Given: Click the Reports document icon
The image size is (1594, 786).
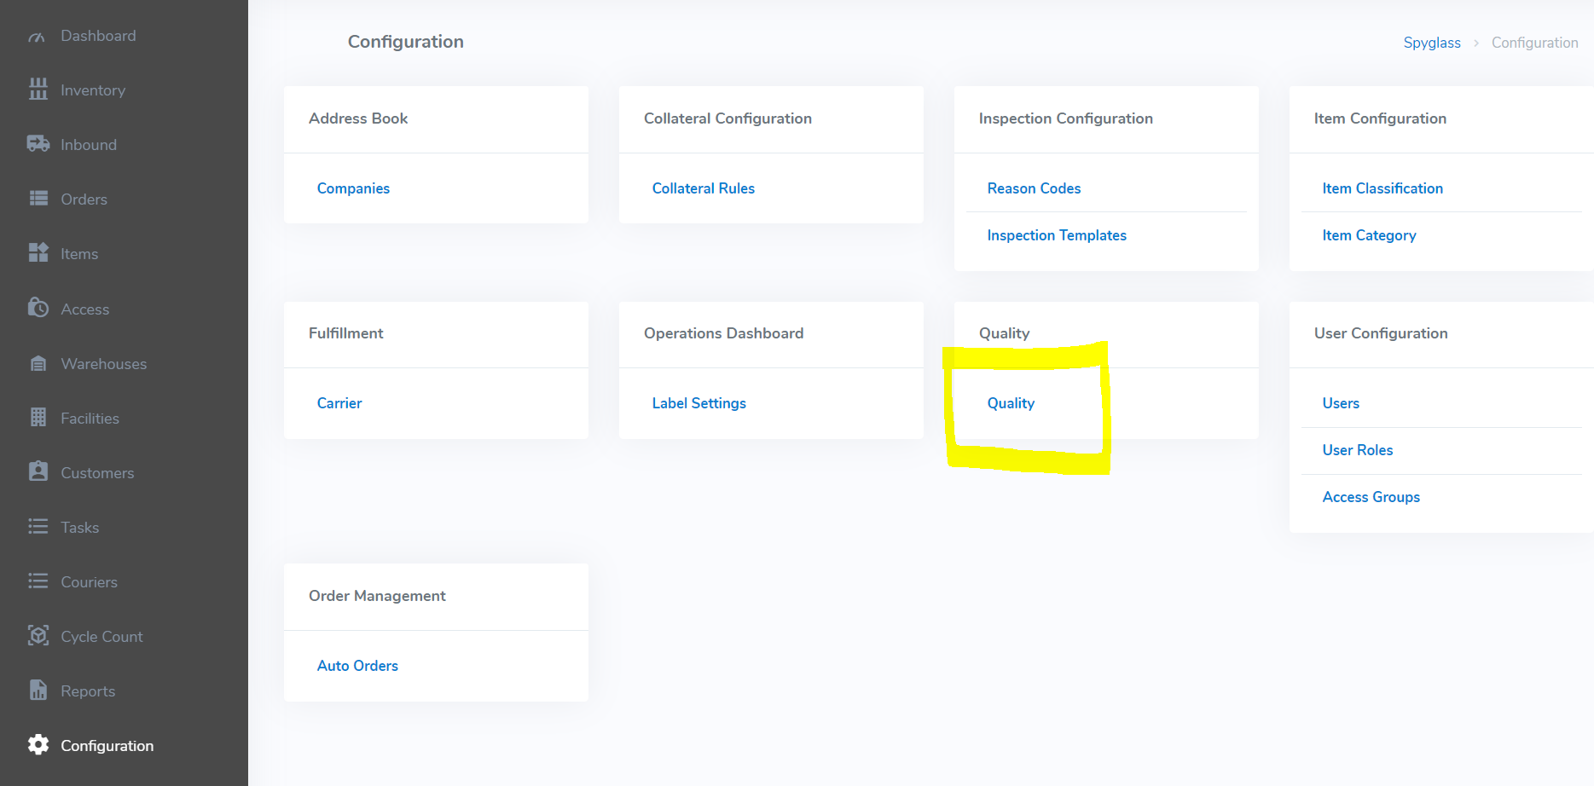Looking at the screenshot, I should [38, 691].
